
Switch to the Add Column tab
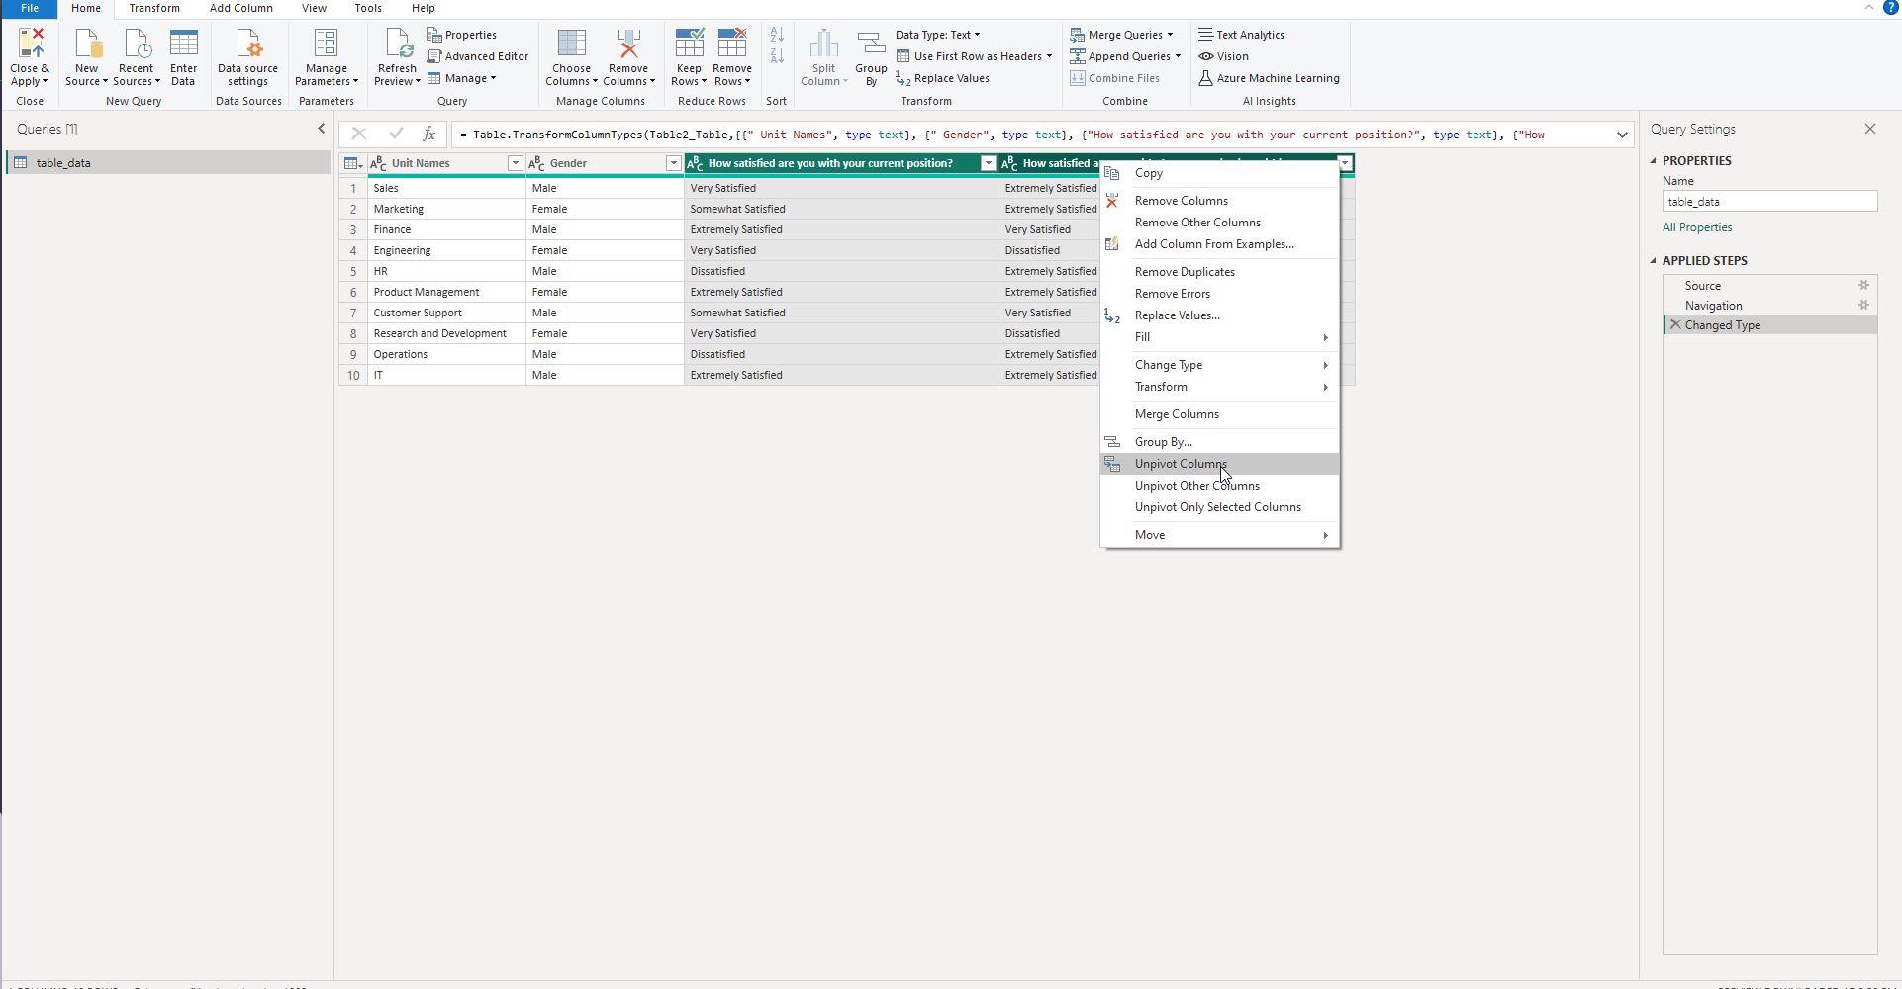(x=240, y=8)
